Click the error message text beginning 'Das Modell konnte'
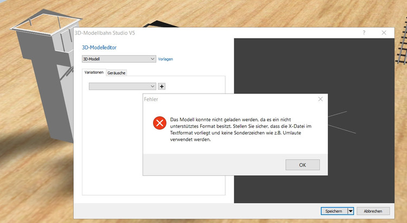The height and width of the screenshot is (223, 407). click(240, 129)
